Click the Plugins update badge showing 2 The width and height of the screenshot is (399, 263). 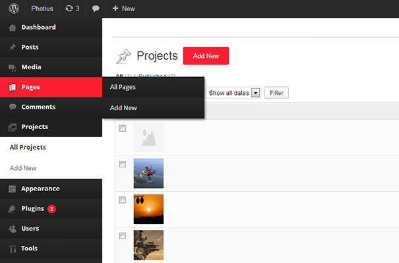[x=51, y=209]
